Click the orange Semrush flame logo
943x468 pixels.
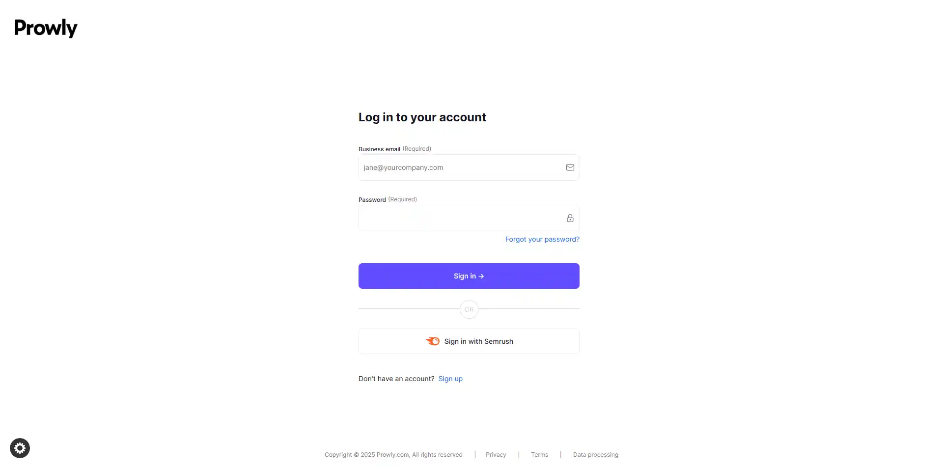433,341
